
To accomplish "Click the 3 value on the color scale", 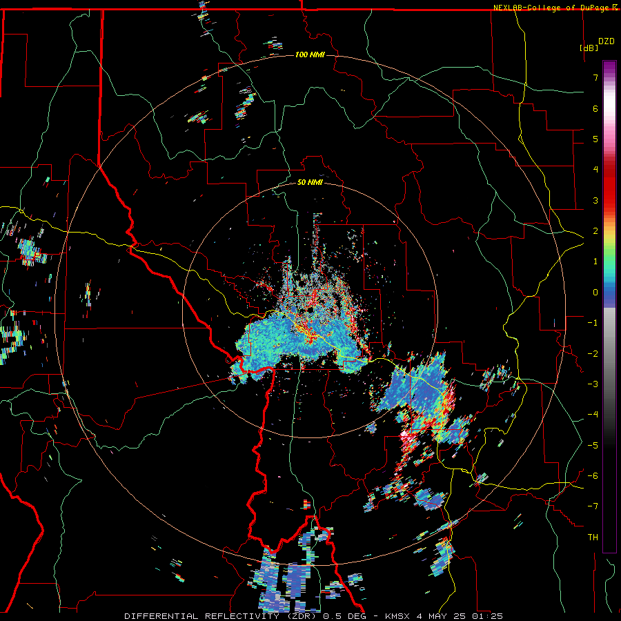I will pos(595,200).
